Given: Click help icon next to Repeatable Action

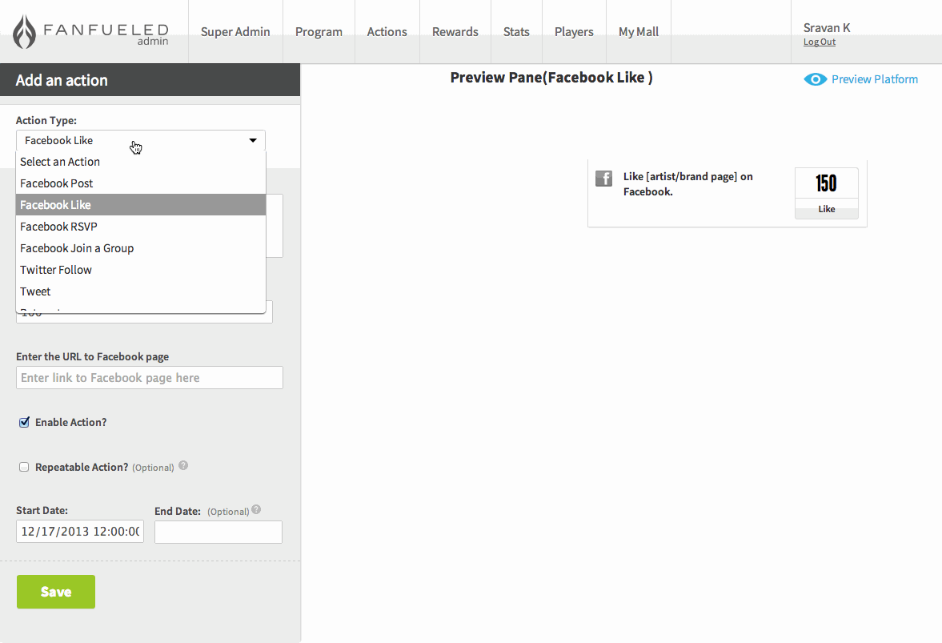Looking at the screenshot, I should (x=183, y=465).
